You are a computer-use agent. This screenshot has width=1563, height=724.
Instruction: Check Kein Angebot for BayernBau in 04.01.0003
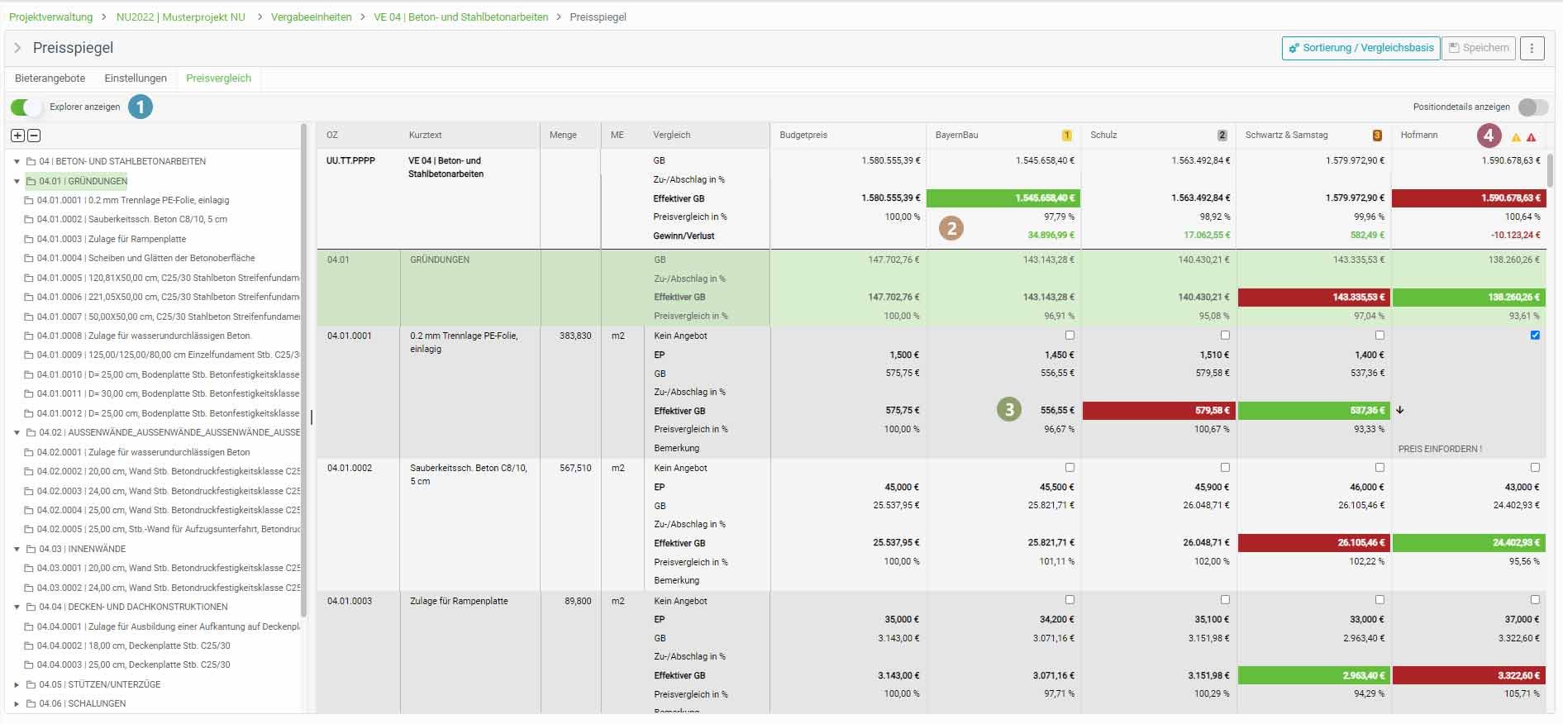(1070, 600)
